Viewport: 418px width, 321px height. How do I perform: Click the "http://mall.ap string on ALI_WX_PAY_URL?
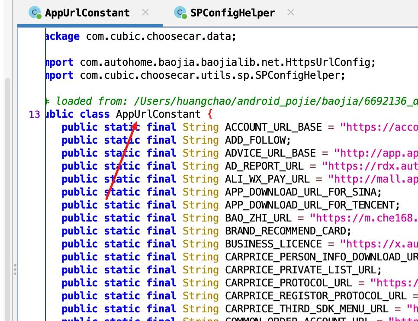click(x=373, y=179)
